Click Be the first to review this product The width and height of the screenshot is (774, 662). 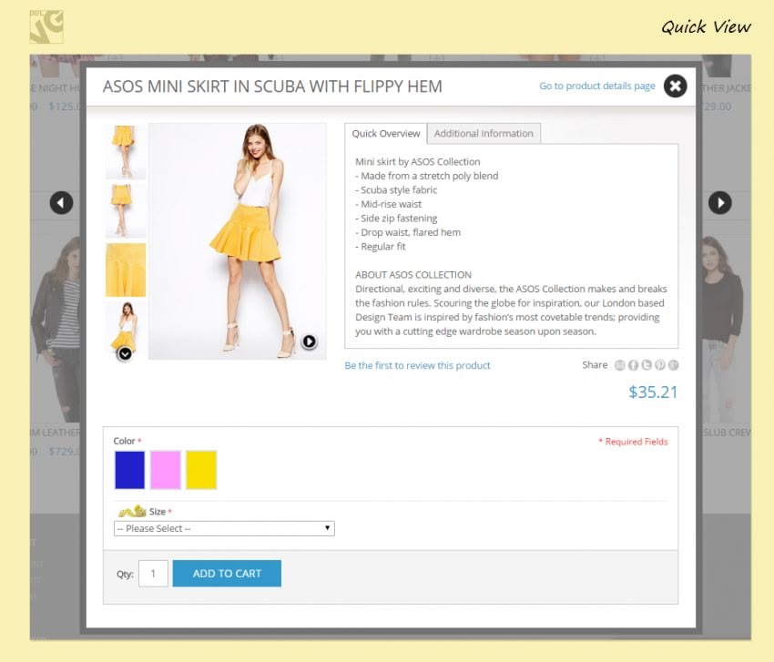tap(417, 365)
